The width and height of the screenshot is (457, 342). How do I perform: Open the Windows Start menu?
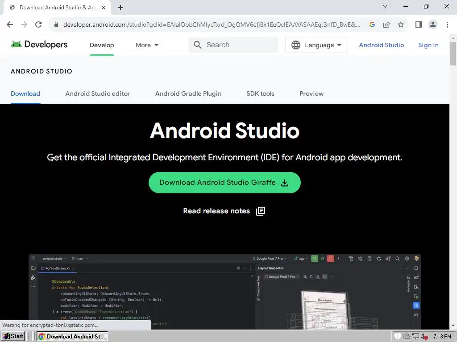(13, 336)
